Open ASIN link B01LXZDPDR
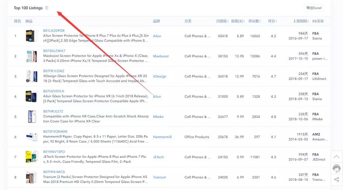This screenshot has width=343, height=190. (54, 31)
